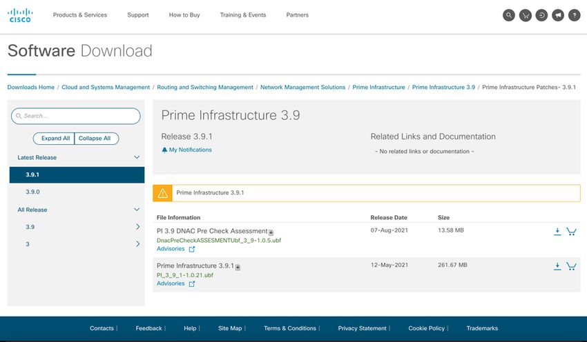587x342 pixels.
Task: Open the shopping cart in top header
Action: click(x=526, y=15)
